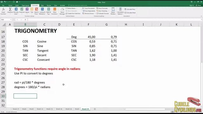Open the Name Box dropdown
Screen dimensions: 203x114
point(11,20)
